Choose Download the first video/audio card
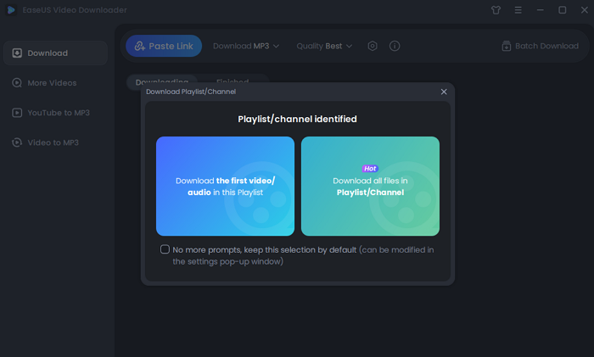This screenshot has width=594, height=357. click(x=225, y=186)
